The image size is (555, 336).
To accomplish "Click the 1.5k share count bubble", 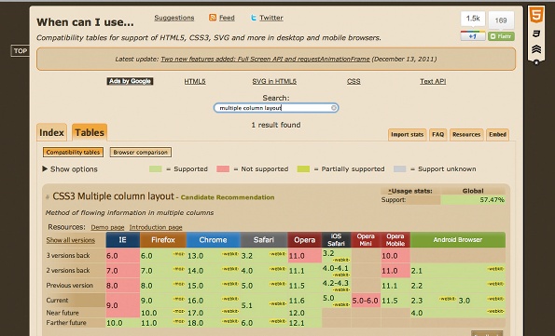I will (473, 19).
